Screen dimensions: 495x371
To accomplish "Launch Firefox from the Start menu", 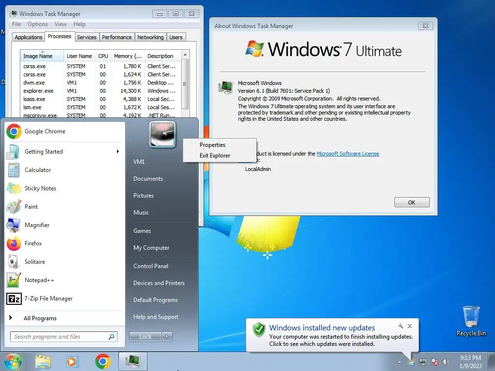I will [65, 243].
